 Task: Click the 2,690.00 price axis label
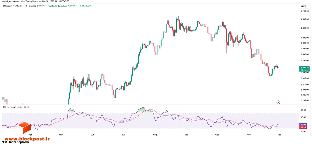coord(304,78)
